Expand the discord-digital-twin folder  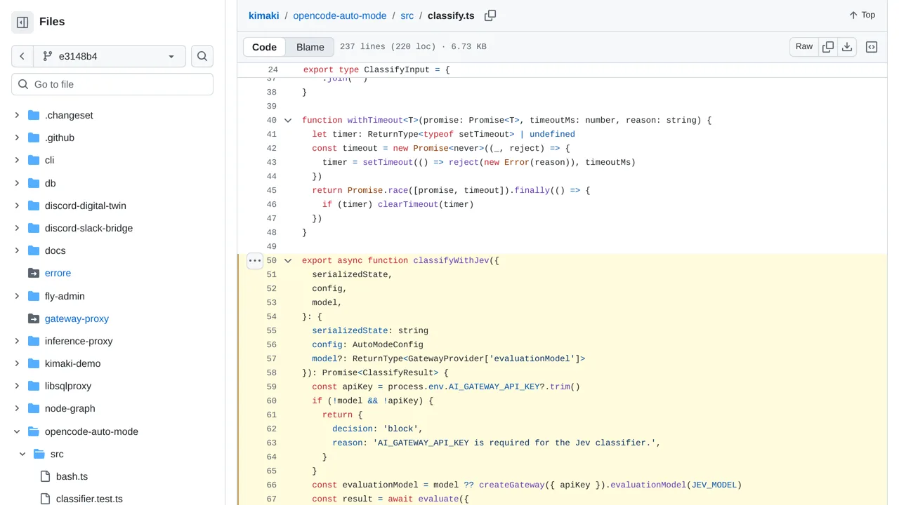17,206
